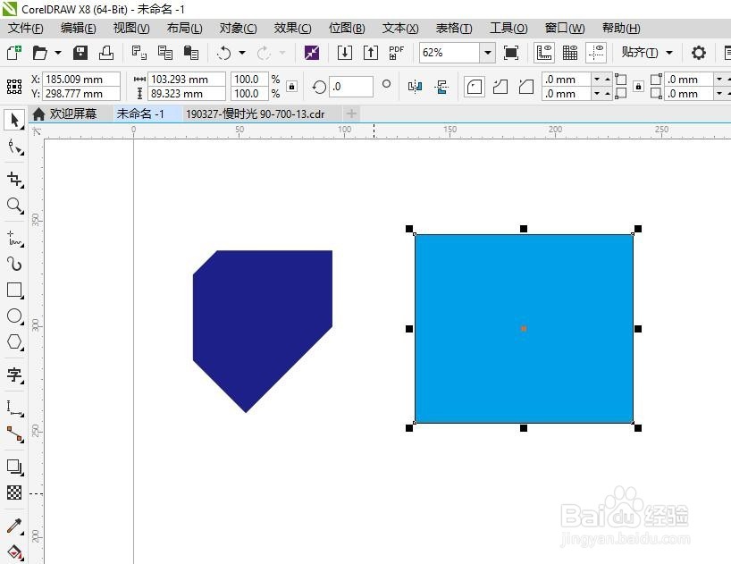Select the Zoom magnifier tool
Screen dimensions: 731x564
coord(14,205)
